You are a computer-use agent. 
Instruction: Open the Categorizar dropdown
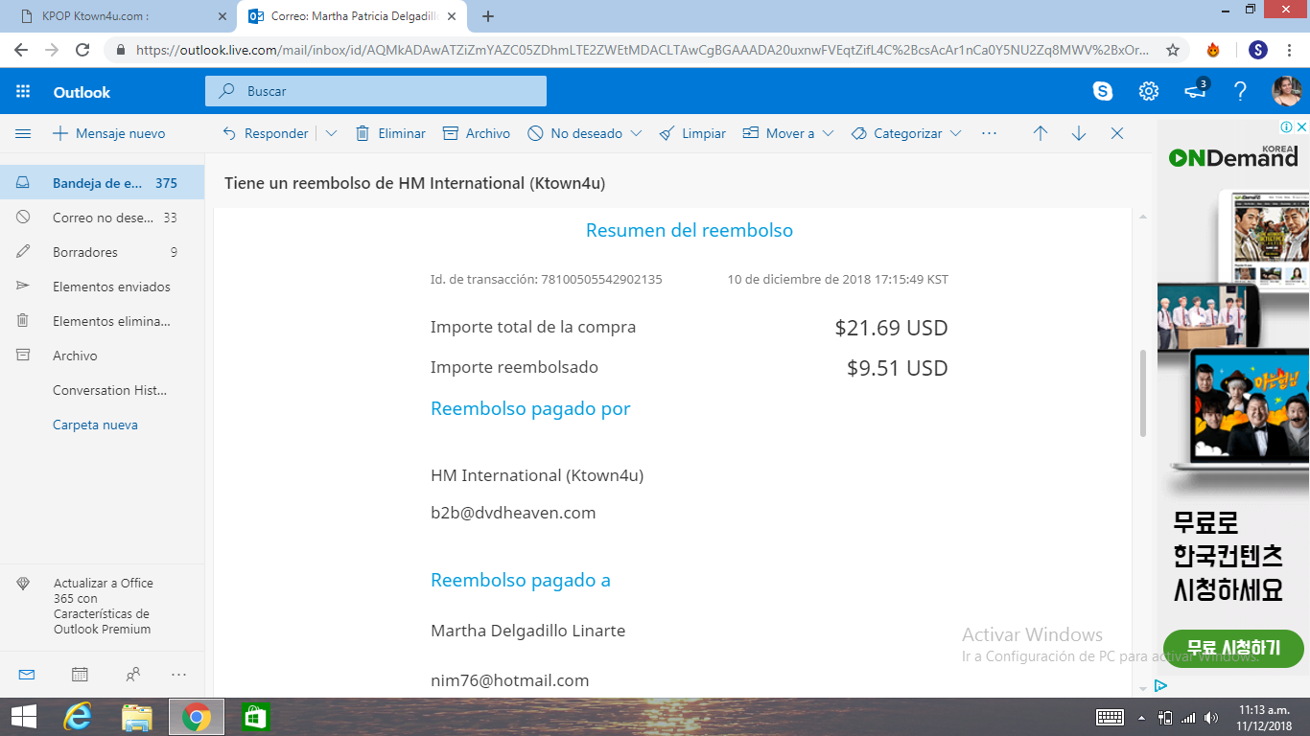[955, 134]
